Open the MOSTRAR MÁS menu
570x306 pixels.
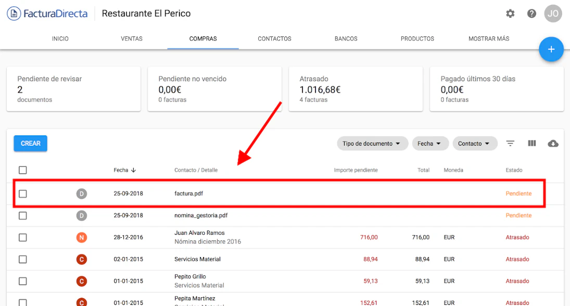click(488, 39)
